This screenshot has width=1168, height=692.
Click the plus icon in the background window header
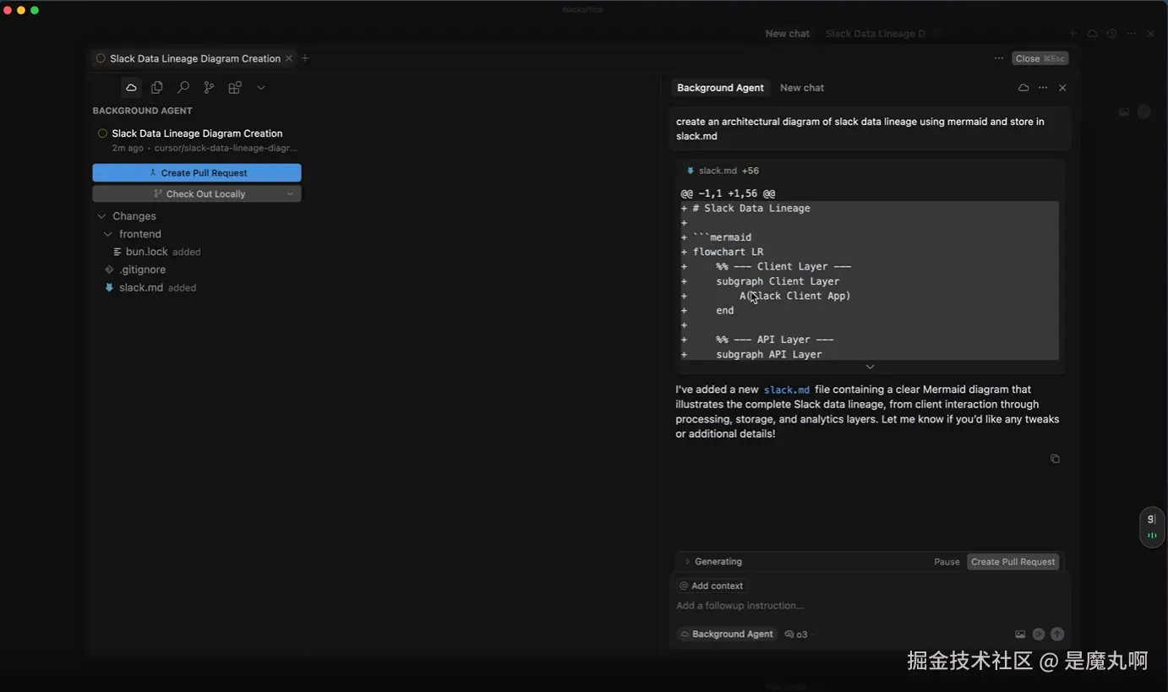pyautogui.click(x=1073, y=34)
